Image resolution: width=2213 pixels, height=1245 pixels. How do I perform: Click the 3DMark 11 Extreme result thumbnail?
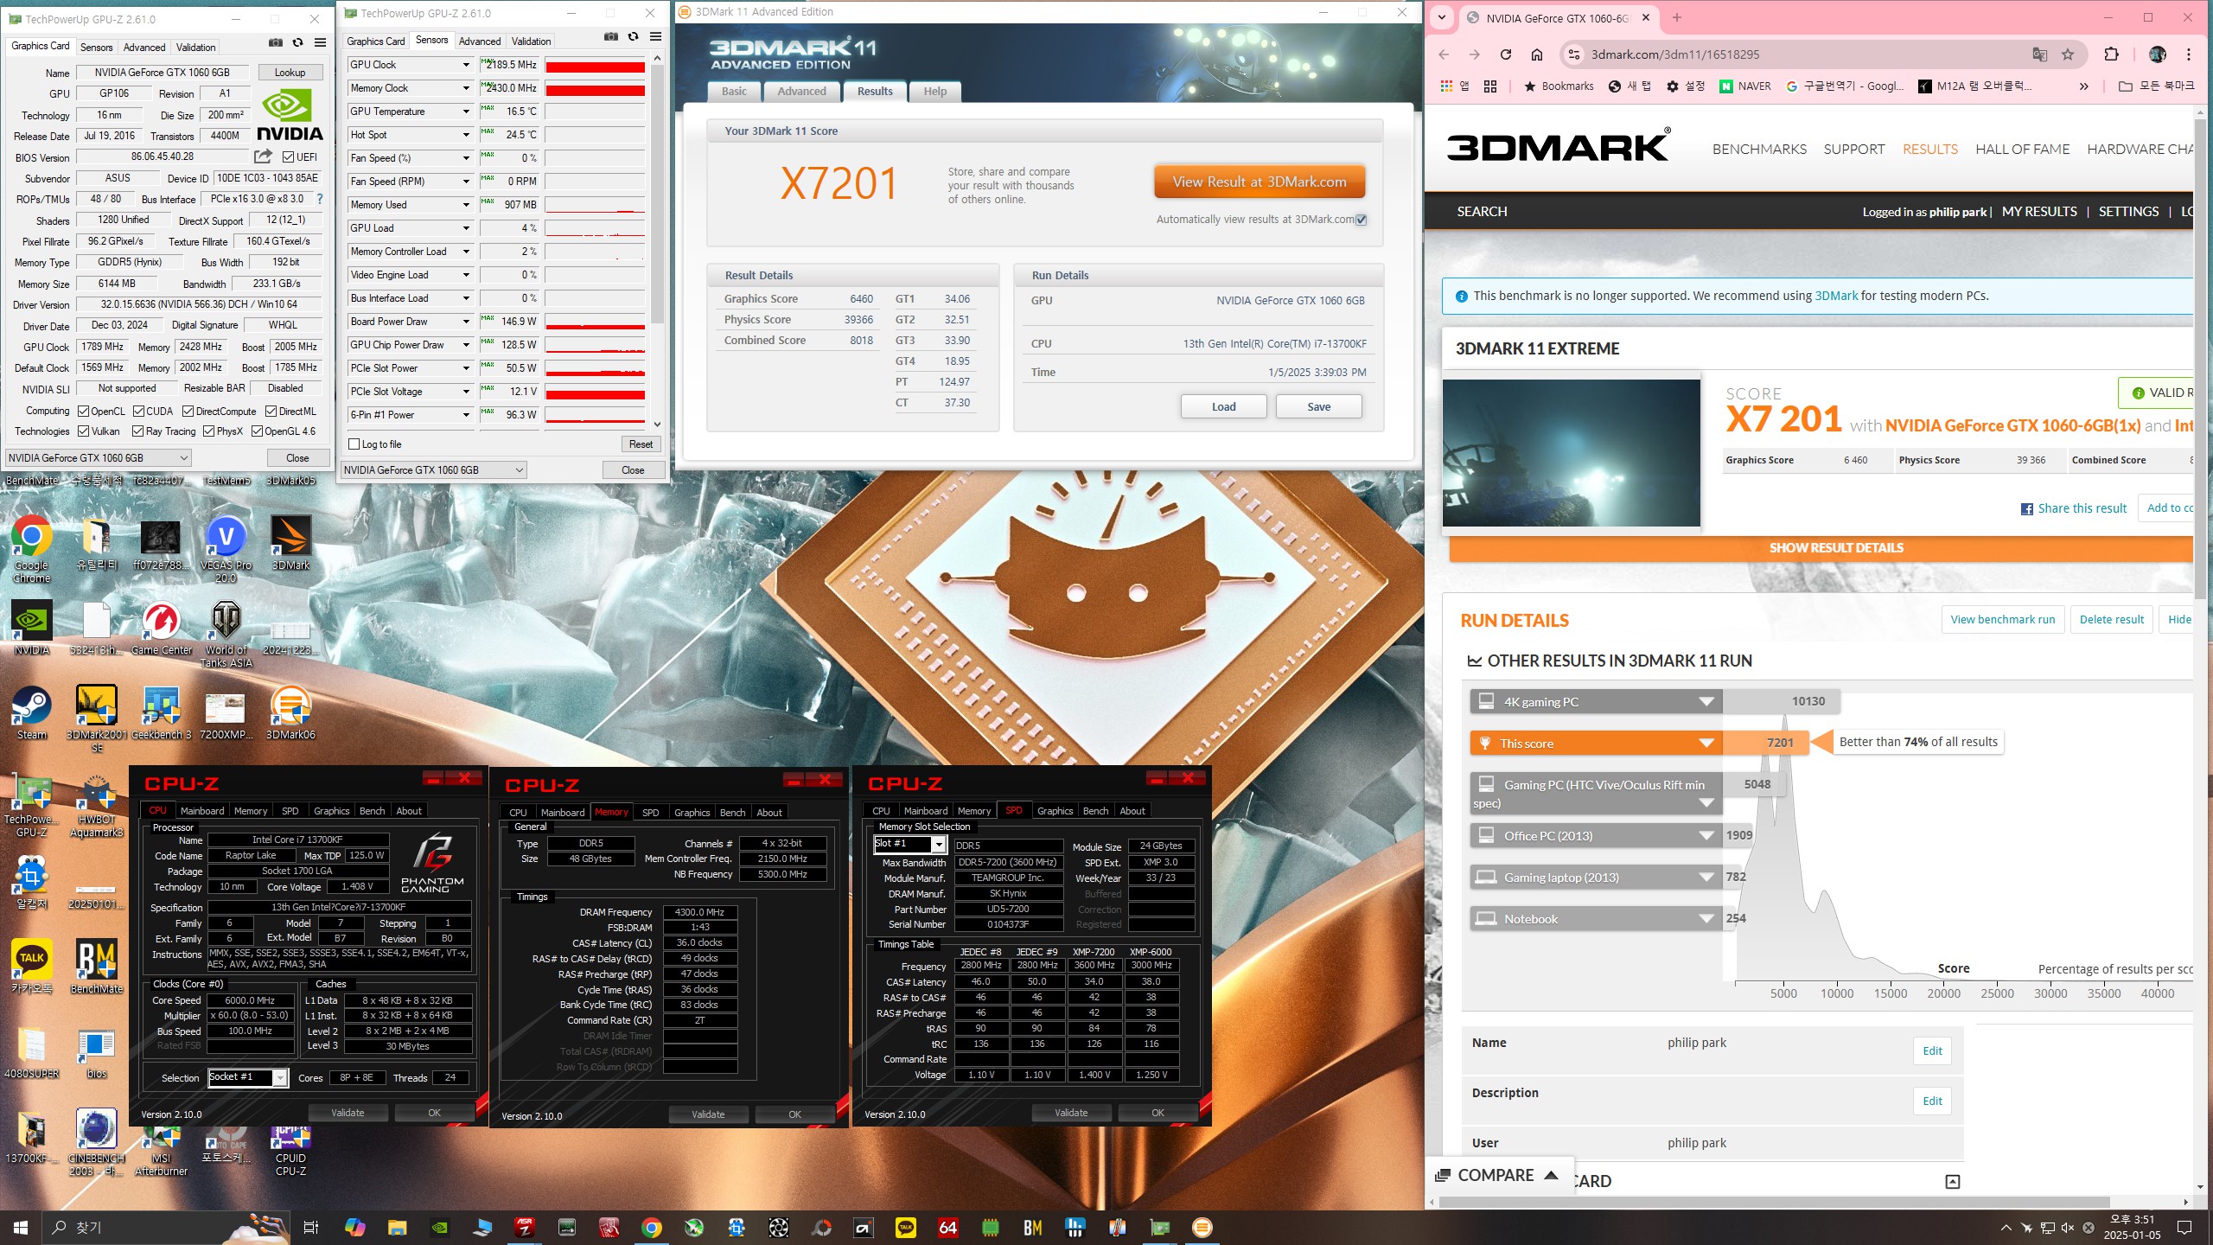1571,453
